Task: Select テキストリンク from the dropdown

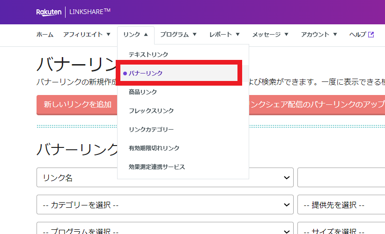Action: (x=148, y=55)
